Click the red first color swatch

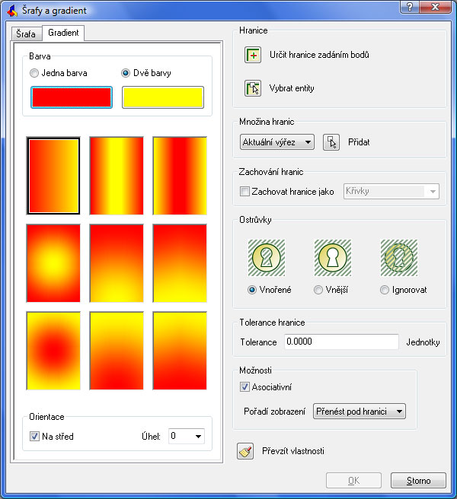click(x=72, y=97)
